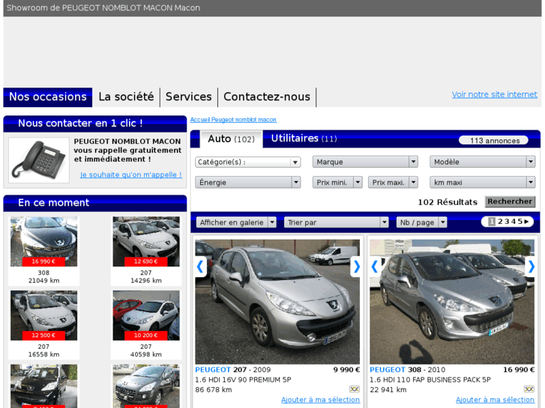This screenshot has height=408, width=545.
Task: Click the badge icon beside 86 678 km
Action: (354, 389)
